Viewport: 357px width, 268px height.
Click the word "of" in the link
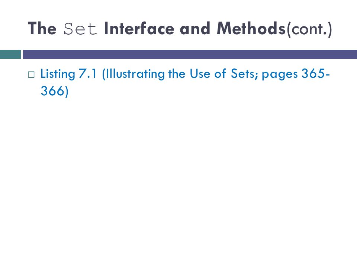[x=220, y=74]
